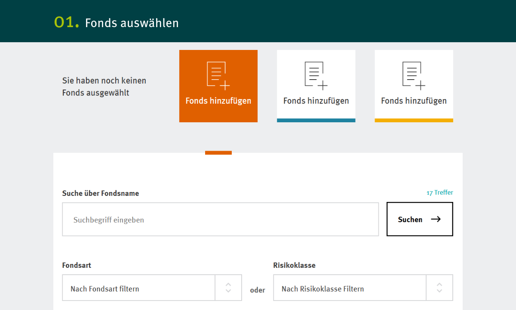Pick the yellow-underlined 'Fonds hinzufügen' label
516x310 pixels.
(x=414, y=101)
